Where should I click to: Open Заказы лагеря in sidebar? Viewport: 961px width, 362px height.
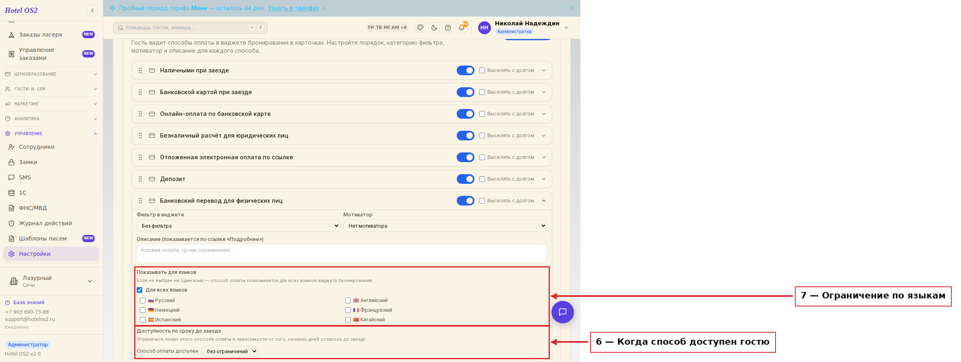(x=51, y=35)
